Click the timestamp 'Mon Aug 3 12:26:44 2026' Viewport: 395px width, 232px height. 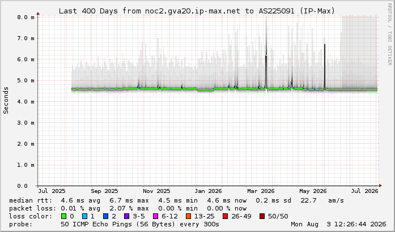[x=338, y=224]
